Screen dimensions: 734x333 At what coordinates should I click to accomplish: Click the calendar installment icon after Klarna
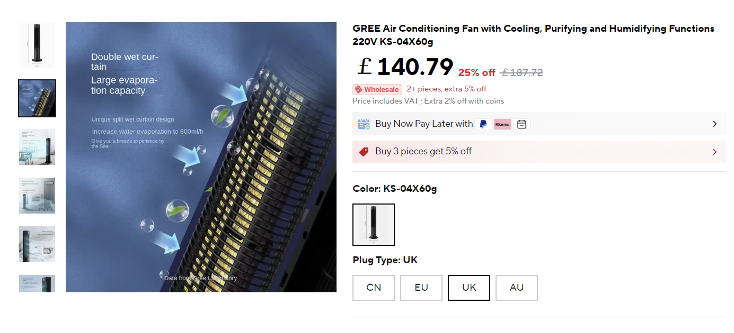[522, 124]
